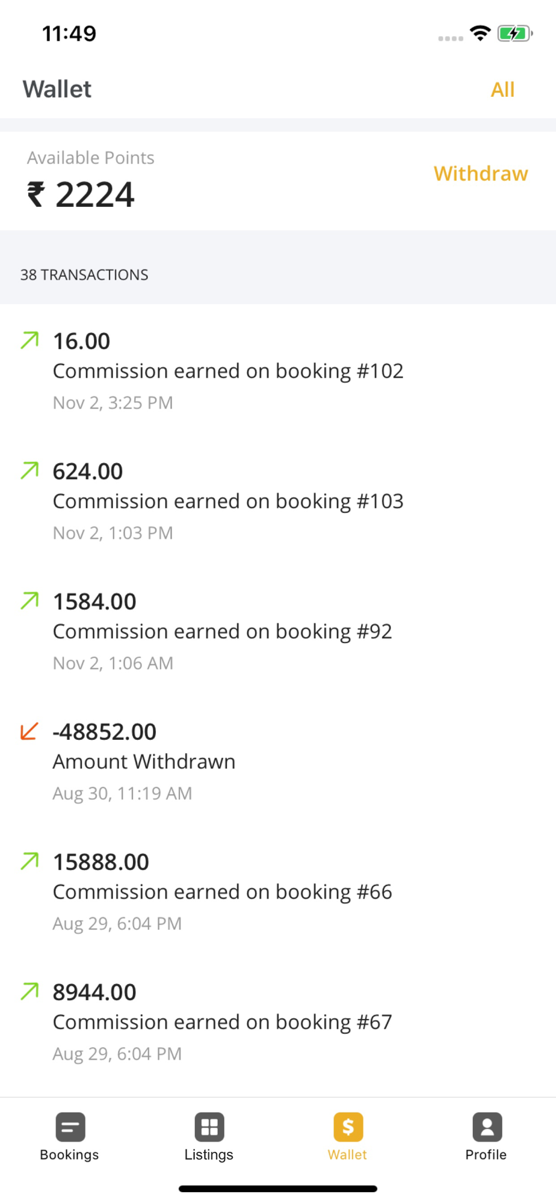
Task: Open the Bookings tab icon
Action: (x=70, y=1127)
